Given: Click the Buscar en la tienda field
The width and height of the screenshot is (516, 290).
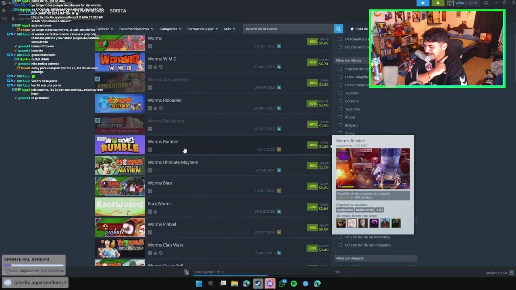Looking at the screenshot, I should pyautogui.click(x=288, y=29).
